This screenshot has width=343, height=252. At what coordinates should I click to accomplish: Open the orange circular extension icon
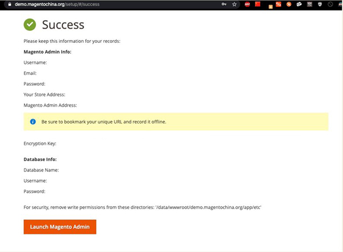pyautogui.click(x=289, y=4)
